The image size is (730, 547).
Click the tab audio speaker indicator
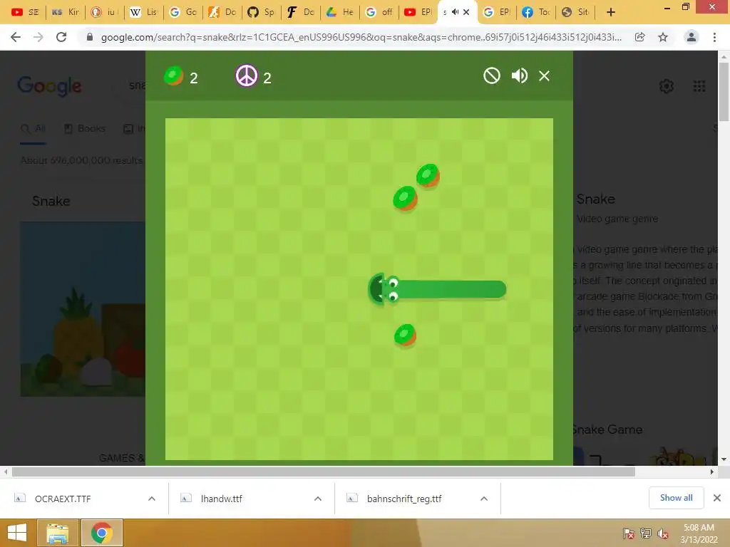coord(455,12)
